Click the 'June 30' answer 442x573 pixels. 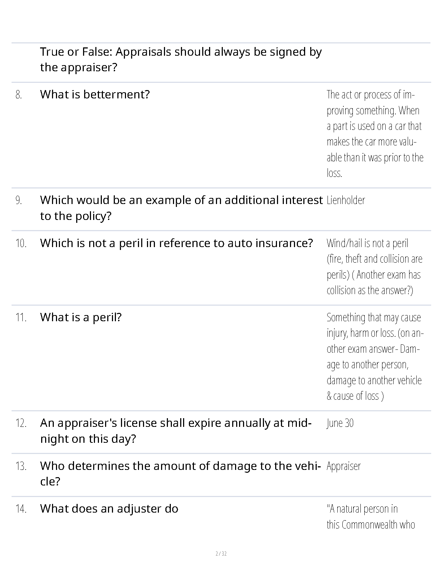[340, 423]
